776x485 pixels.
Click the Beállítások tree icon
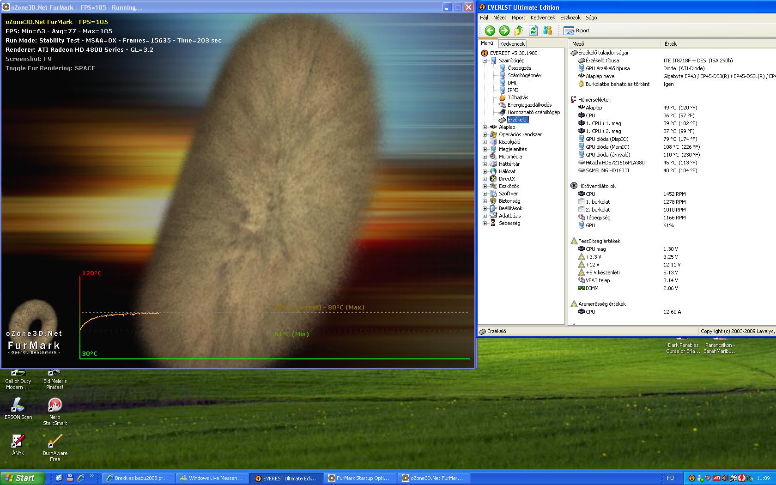(493, 208)
